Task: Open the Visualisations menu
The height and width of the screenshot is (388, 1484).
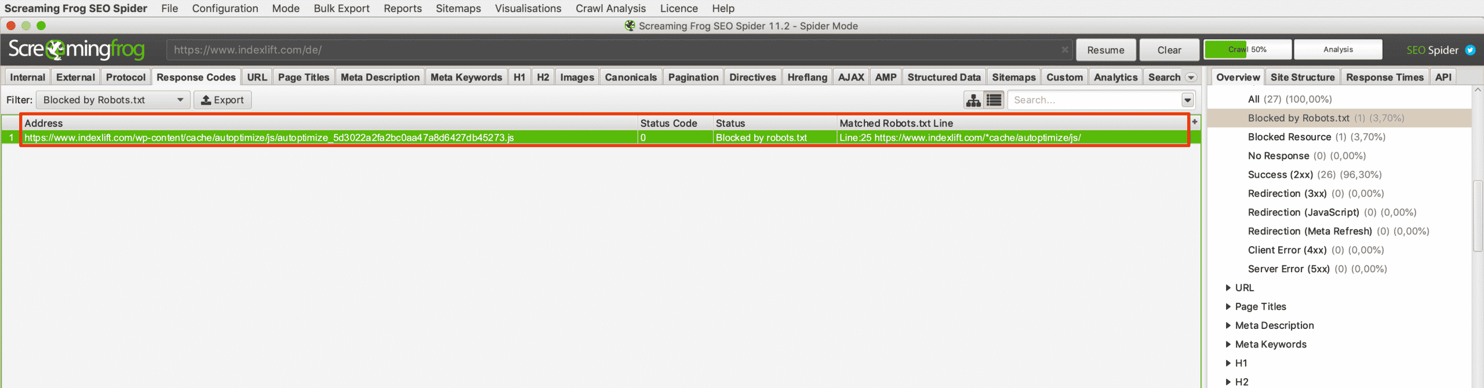Action: point(528,9)
